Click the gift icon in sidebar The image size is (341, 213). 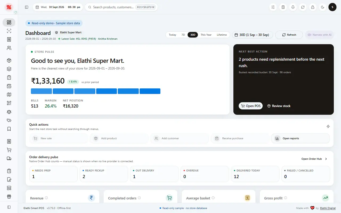tap(9, 196)
